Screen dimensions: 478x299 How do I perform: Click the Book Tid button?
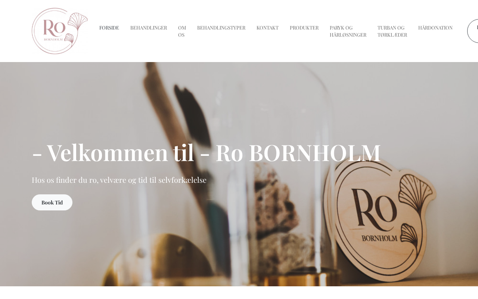52,202
